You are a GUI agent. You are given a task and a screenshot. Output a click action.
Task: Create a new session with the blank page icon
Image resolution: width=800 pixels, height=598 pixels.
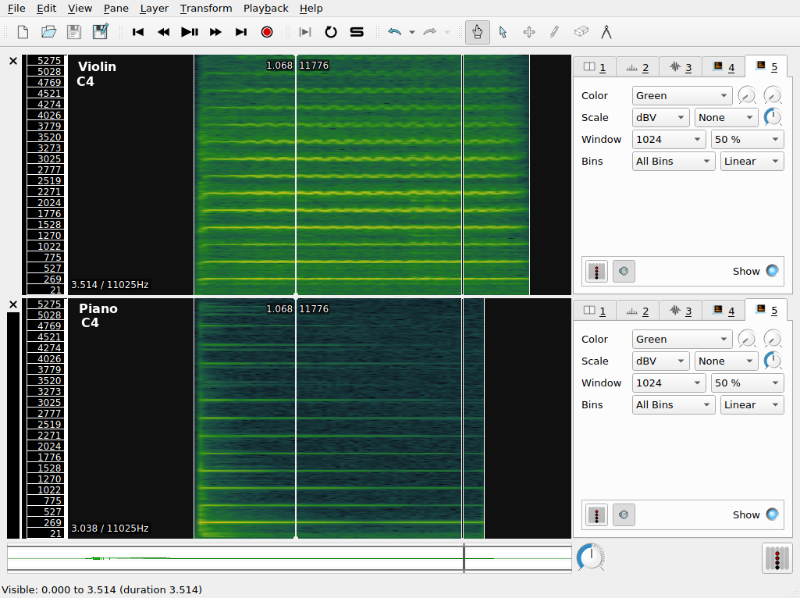(x=23, y=32)
